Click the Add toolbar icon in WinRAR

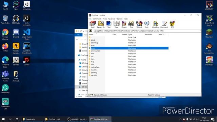click(93, 24)
